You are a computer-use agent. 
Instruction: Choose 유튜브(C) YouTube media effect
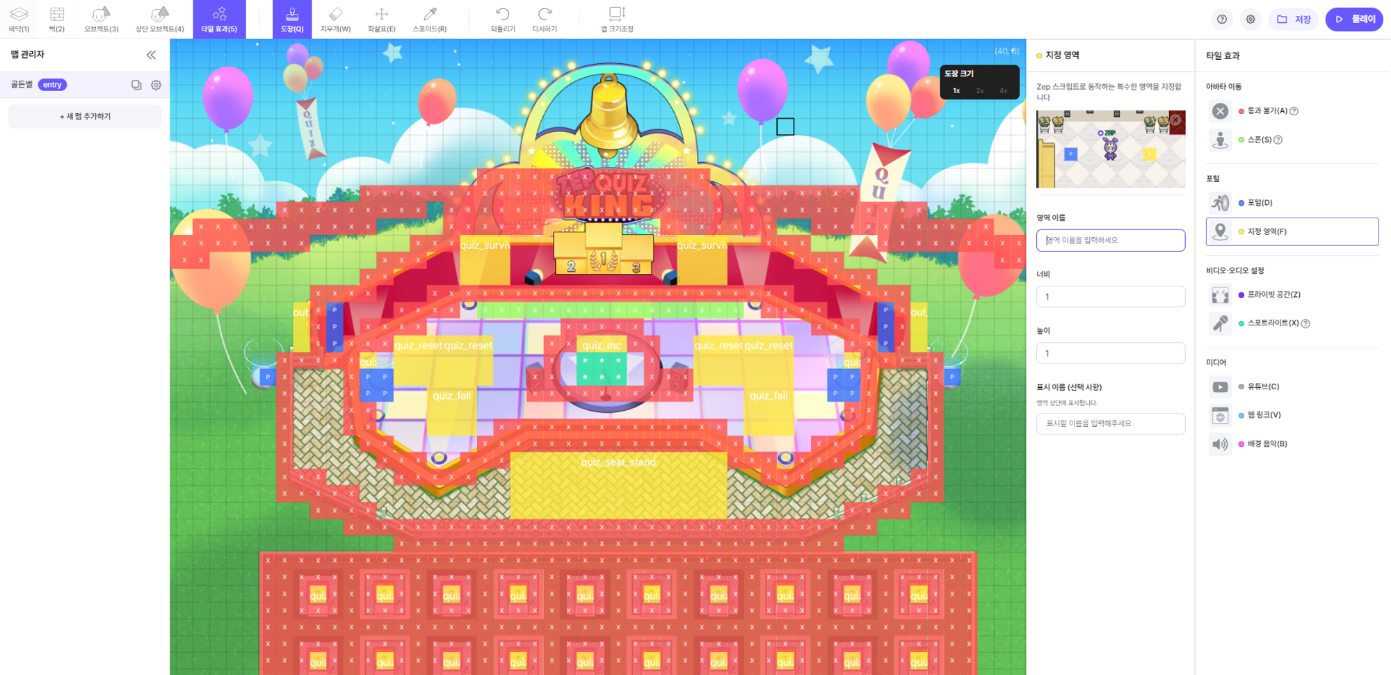pyautogui.click(x=1292, y=387)
